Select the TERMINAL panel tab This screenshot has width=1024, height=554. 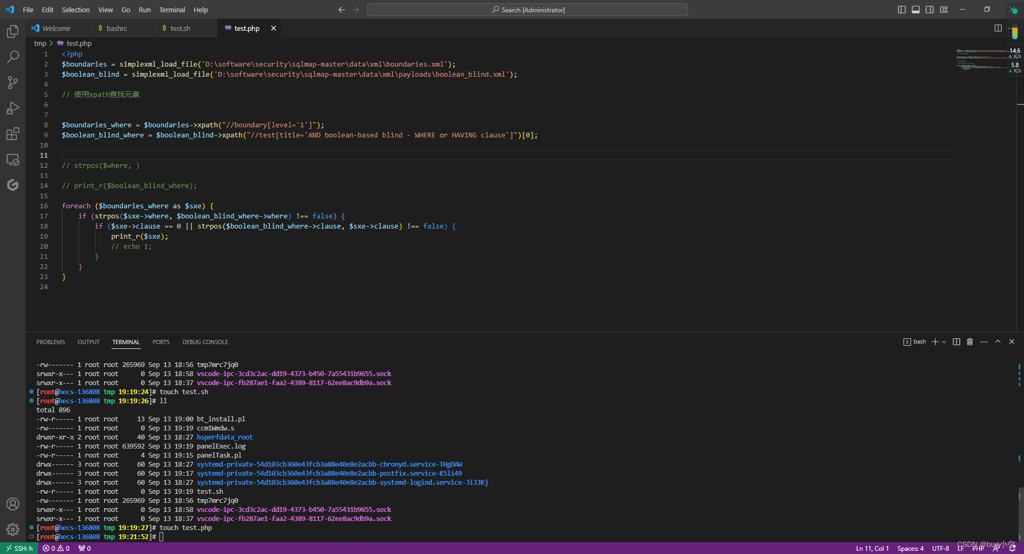click(126, 342)
